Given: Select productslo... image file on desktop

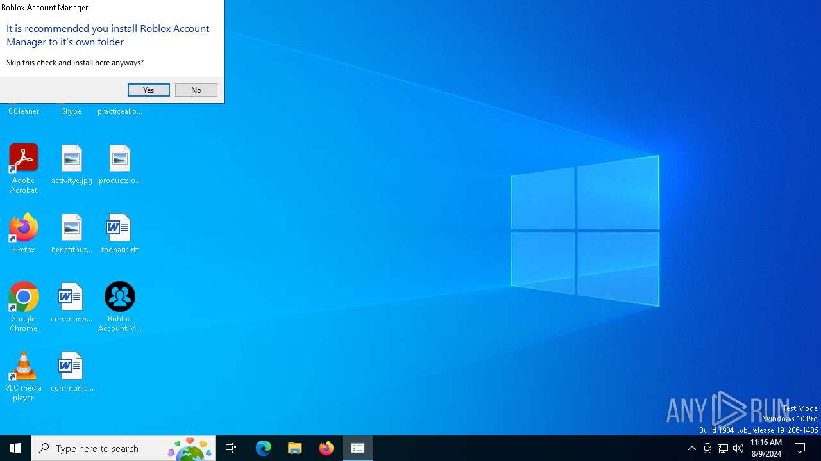Looking at the screenshot, I should point(120,165).
